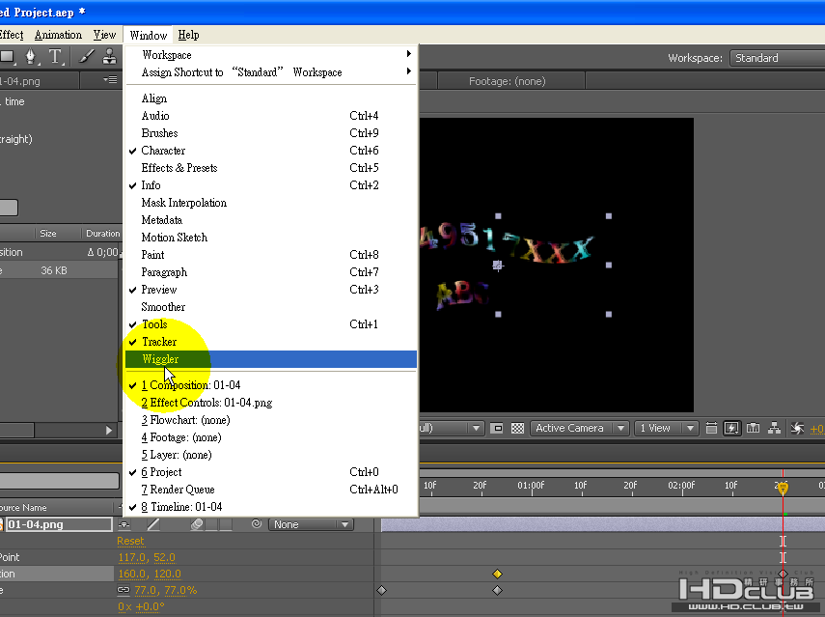Open the Help menu
The image size is (825, 617).
[188, 35]
